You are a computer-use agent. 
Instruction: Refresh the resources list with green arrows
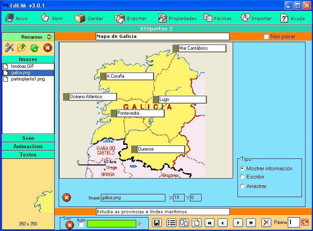34,48
